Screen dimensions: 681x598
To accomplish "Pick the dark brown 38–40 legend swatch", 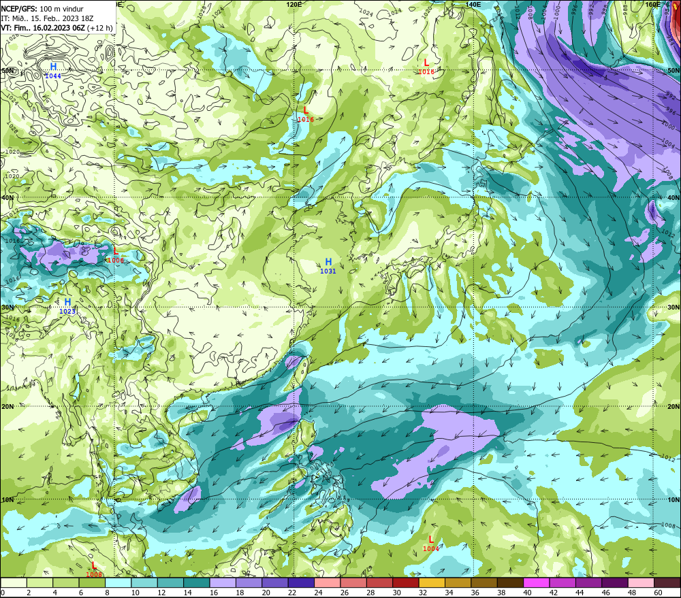I will pos(510,582).
